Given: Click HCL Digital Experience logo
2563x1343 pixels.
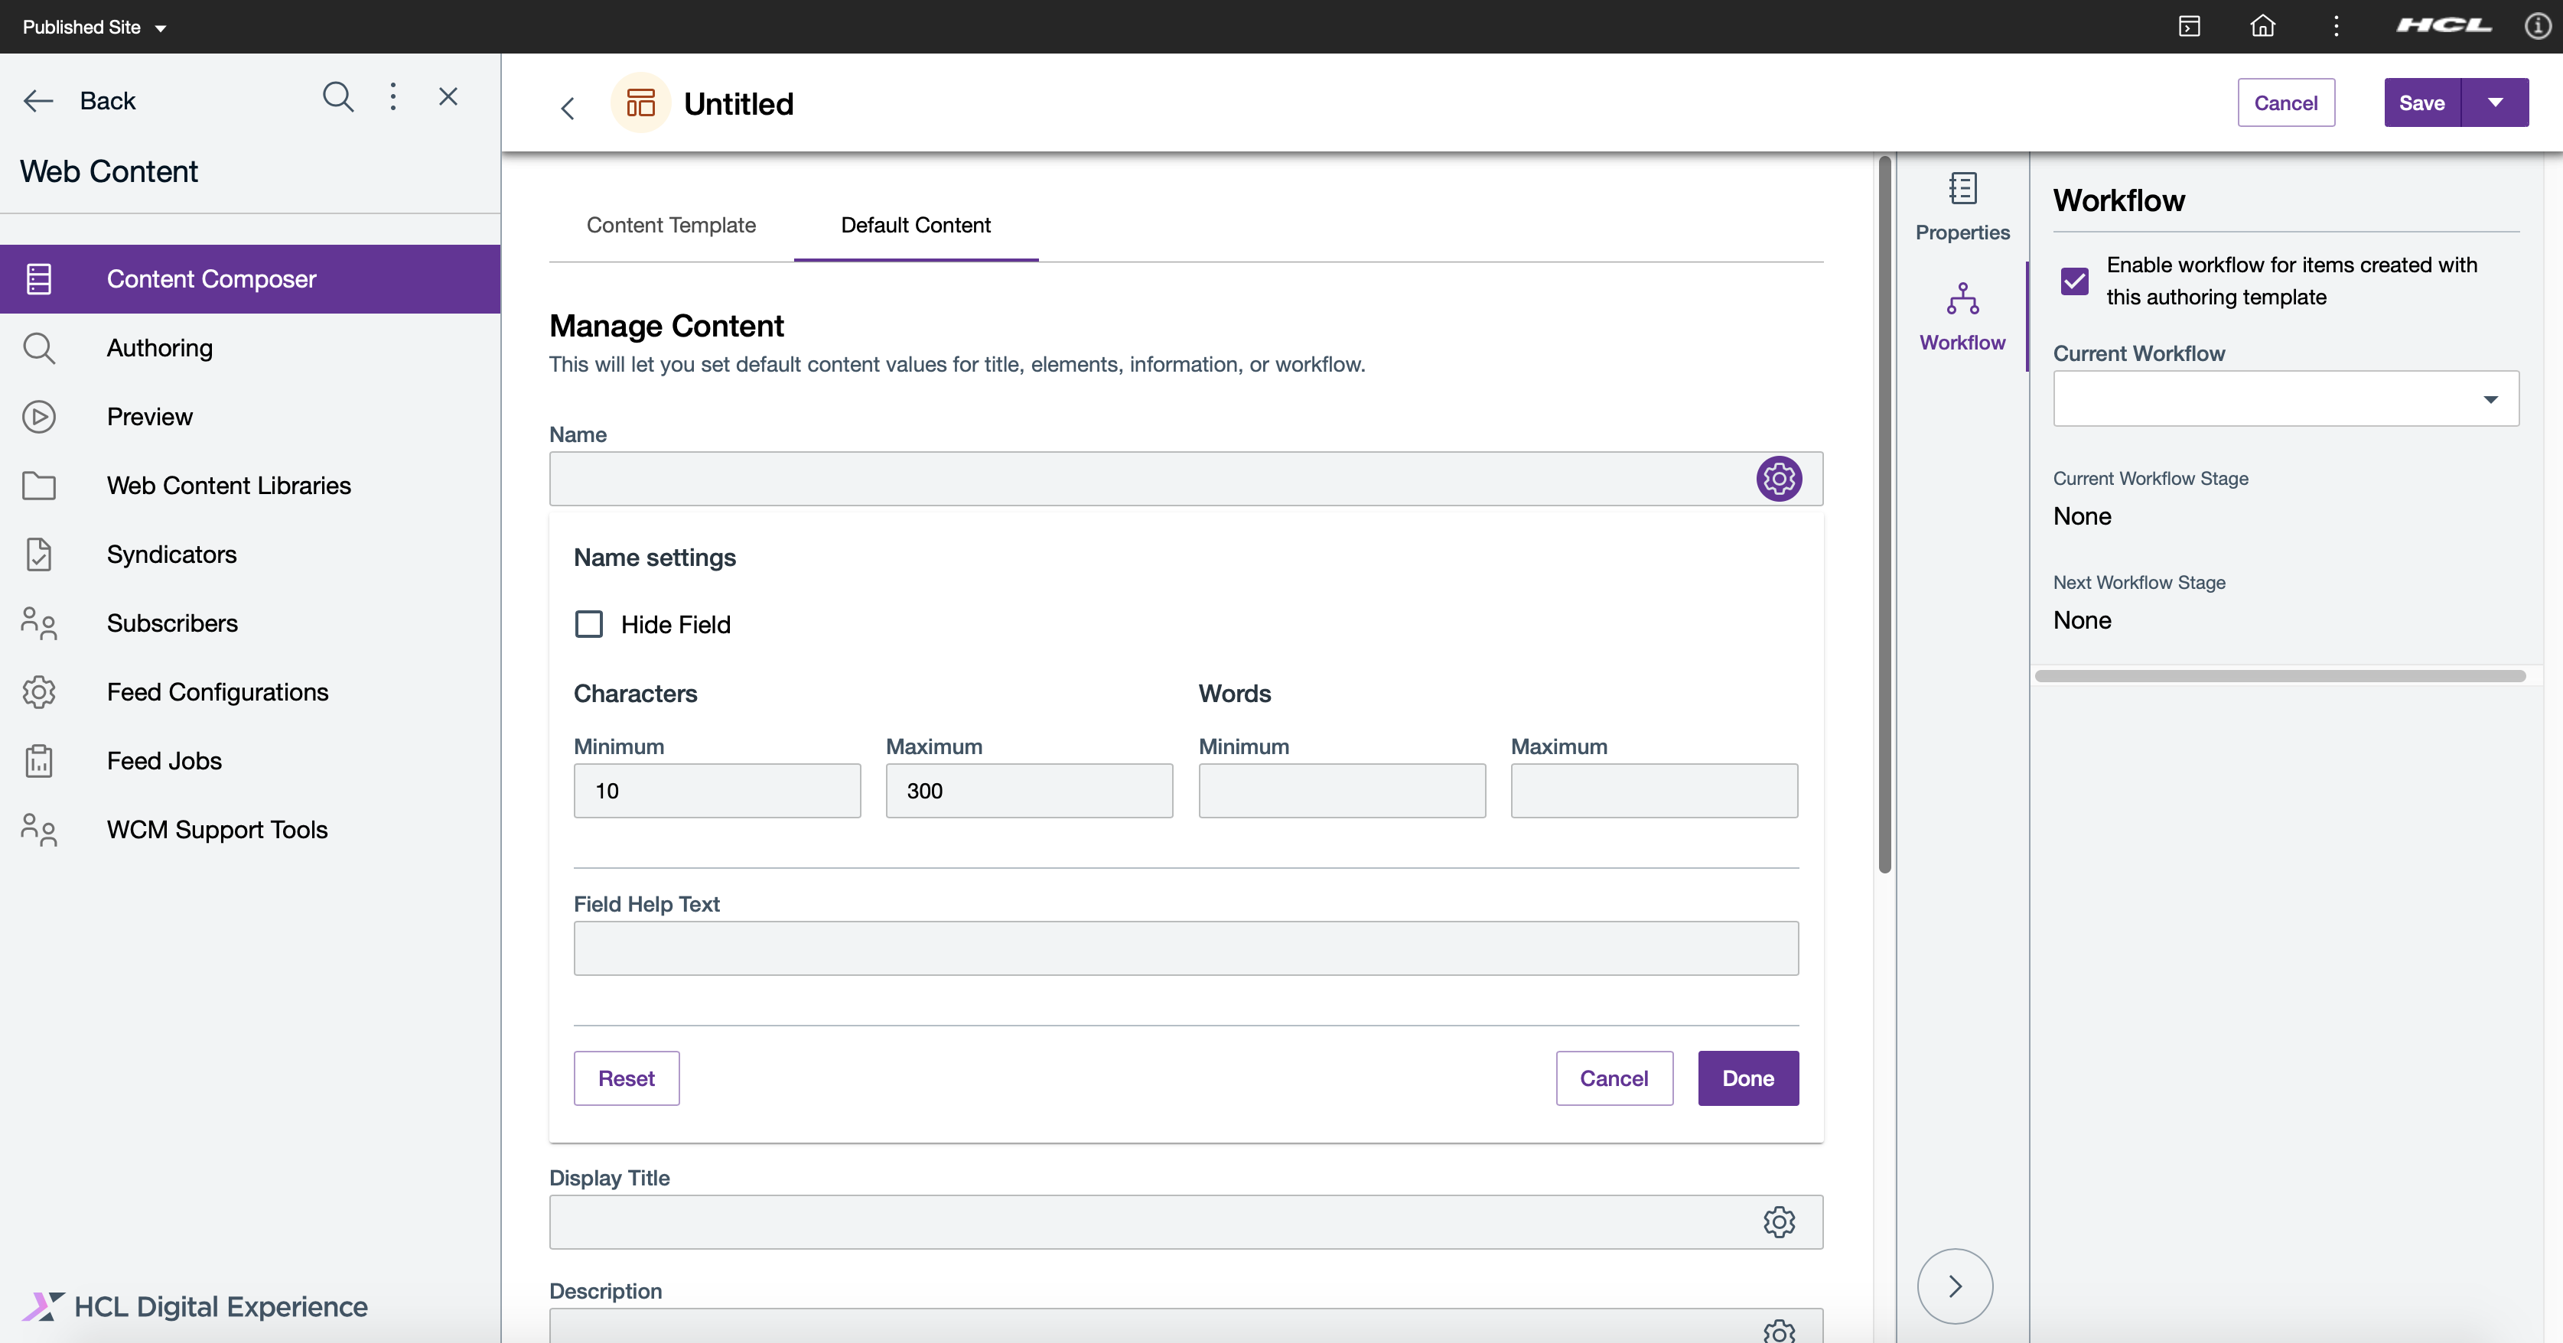Looking at the screenshot, I should tap(195, 1306).
